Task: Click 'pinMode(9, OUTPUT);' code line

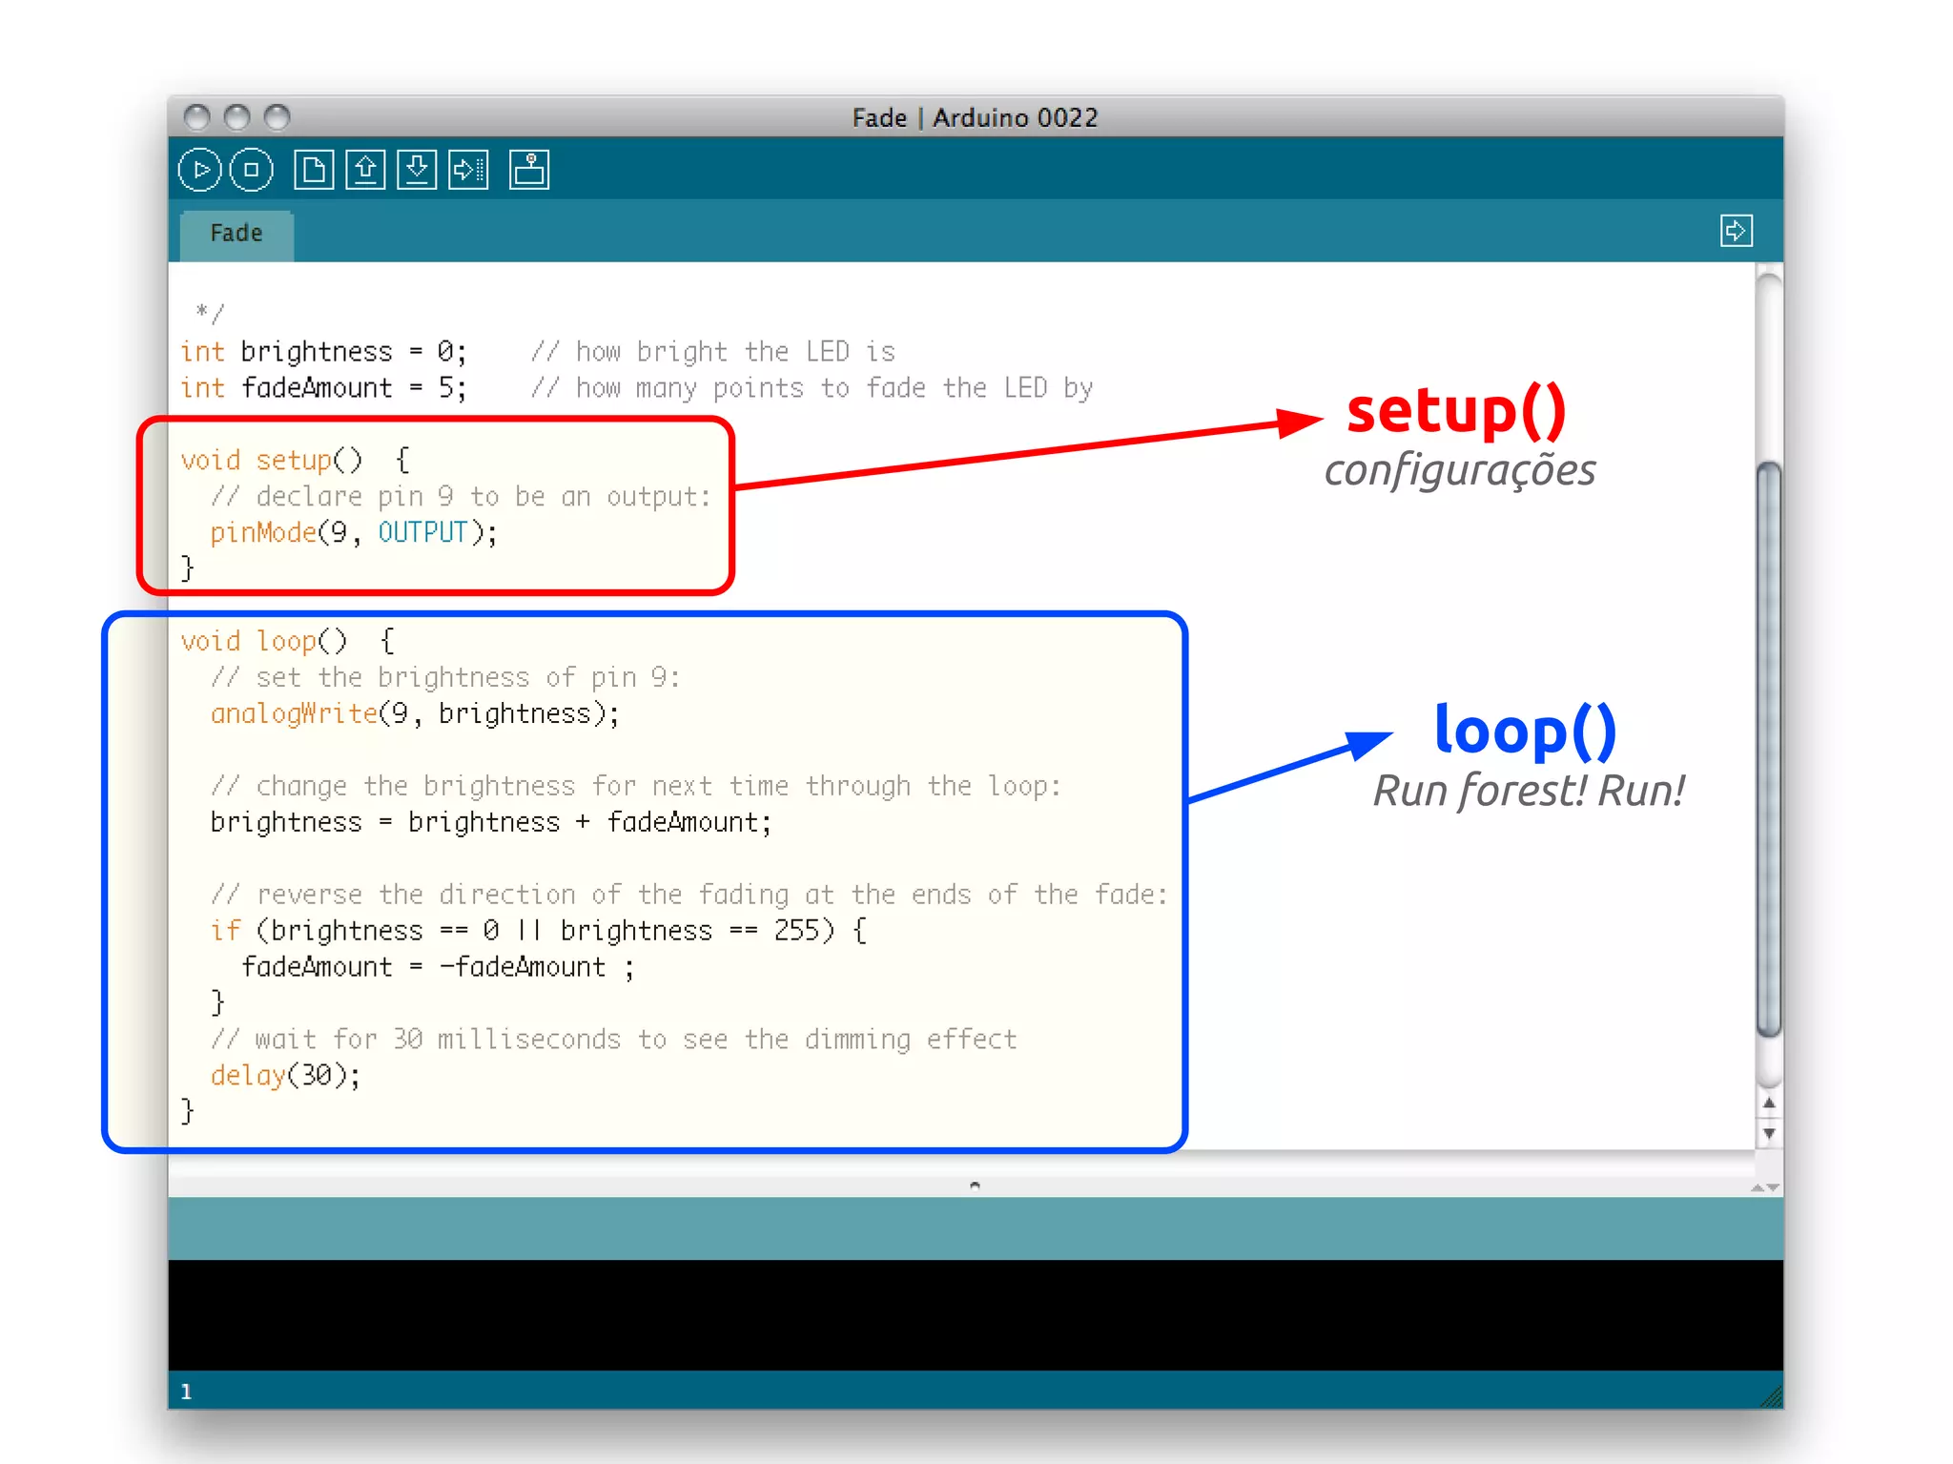Action: [354, 533]
